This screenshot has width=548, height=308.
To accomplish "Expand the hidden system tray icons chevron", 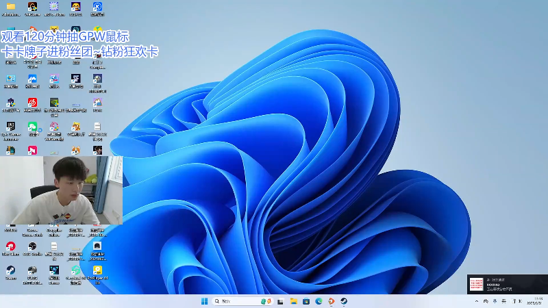I will tap(477, 301).
